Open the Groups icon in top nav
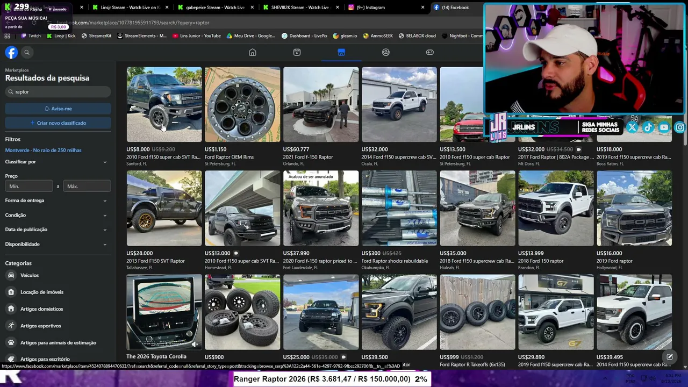This screenshot has width=688, height=387. [x=385, y=52]
